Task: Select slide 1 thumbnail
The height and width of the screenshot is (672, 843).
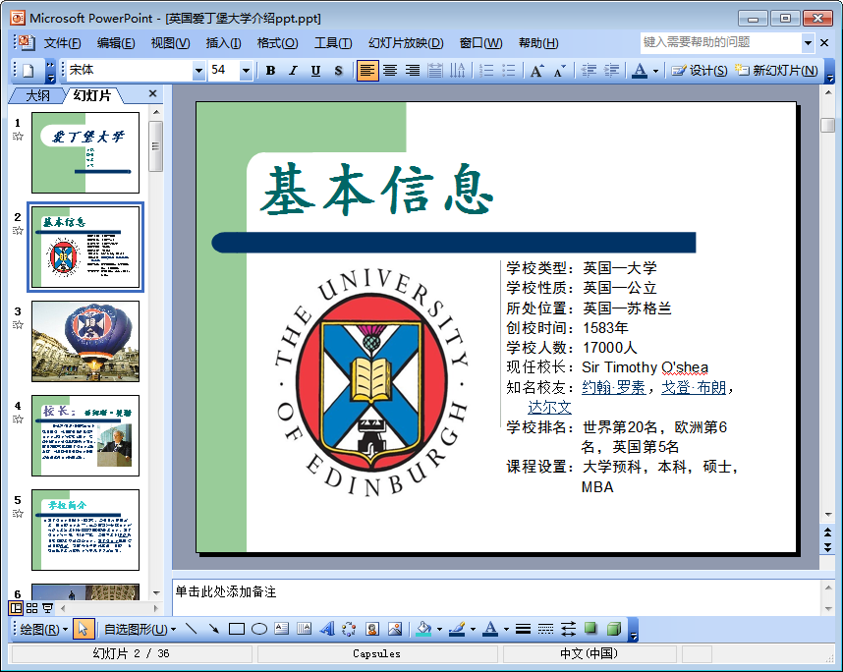Action: coord(85,152)
